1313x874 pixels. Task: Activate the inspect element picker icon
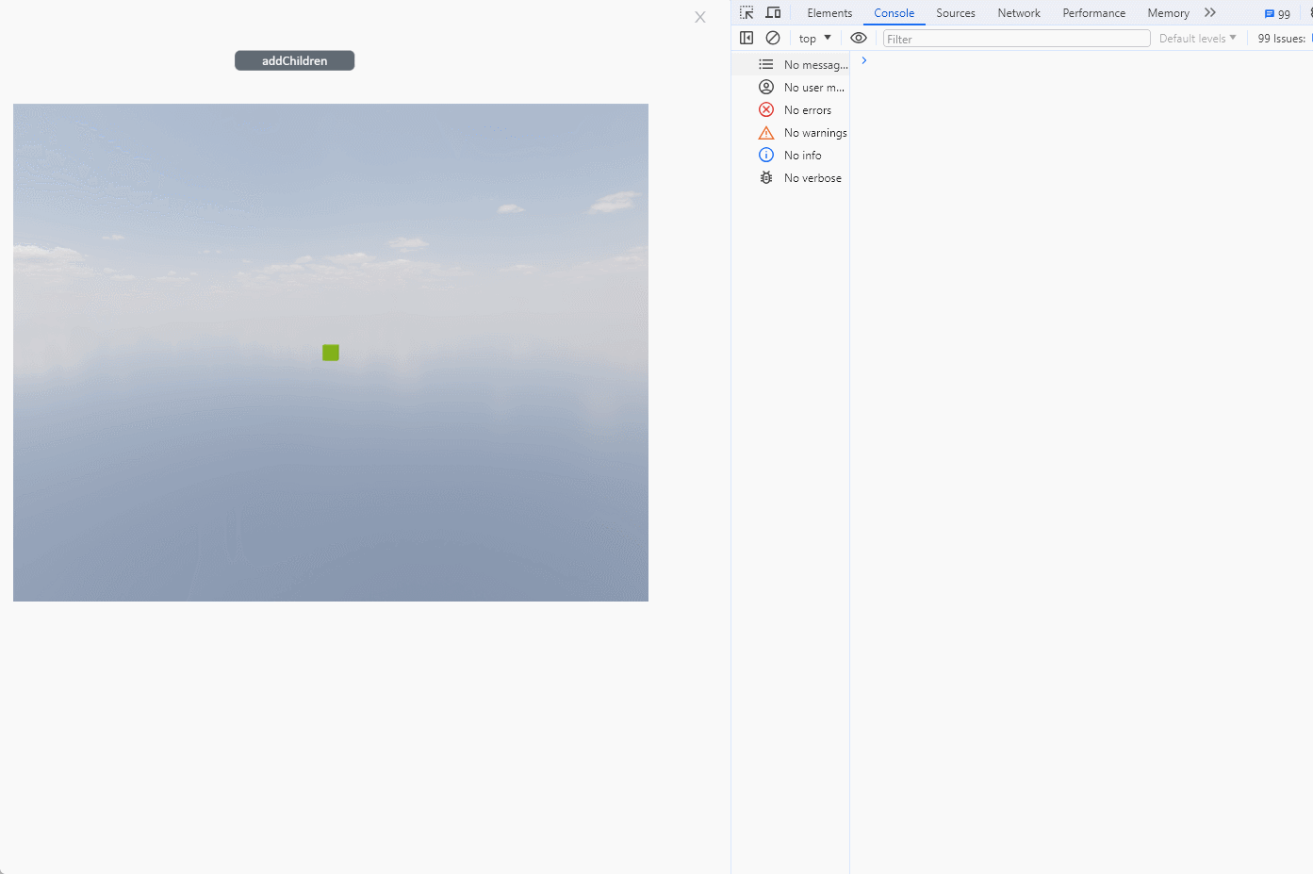point(747,12)
